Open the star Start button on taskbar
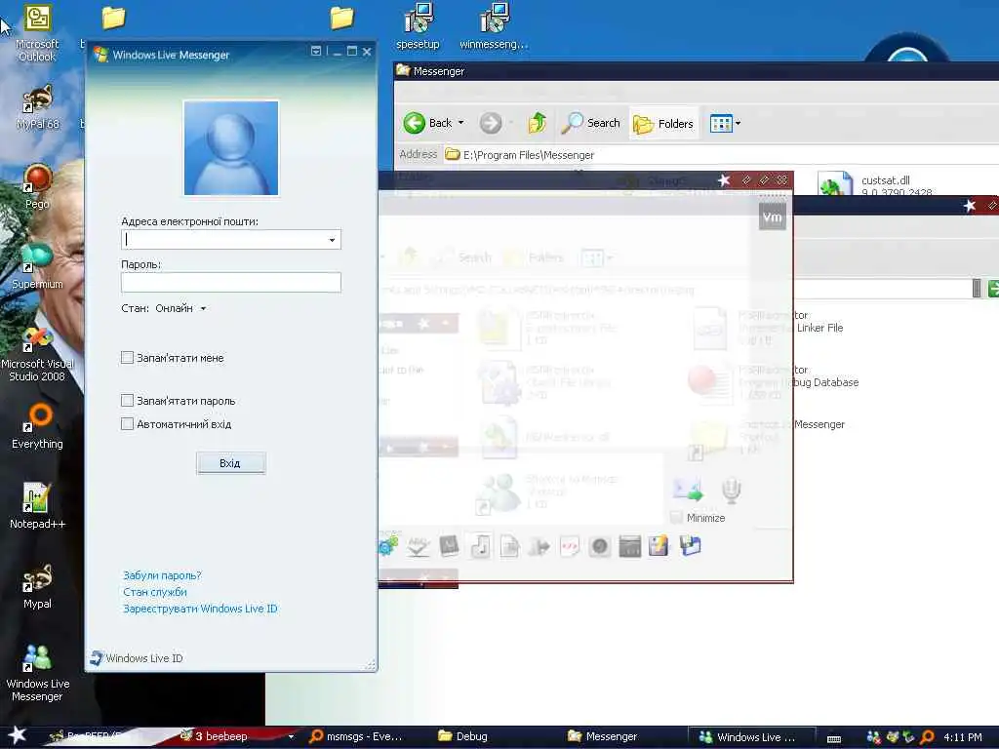This screenshot has width=999, height=749. [18, 736]
